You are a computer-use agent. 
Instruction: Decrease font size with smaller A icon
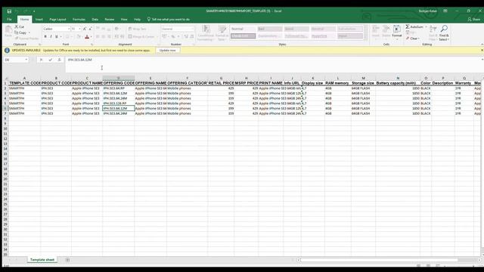click(90, 29)
